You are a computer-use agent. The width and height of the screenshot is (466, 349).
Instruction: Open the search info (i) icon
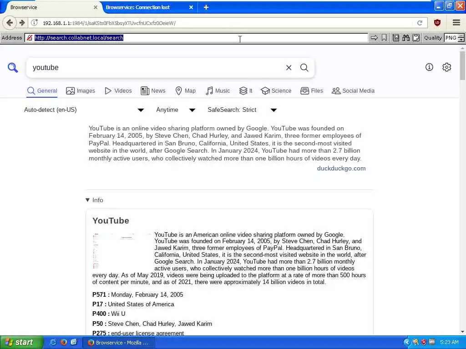[x=429, y=67]
